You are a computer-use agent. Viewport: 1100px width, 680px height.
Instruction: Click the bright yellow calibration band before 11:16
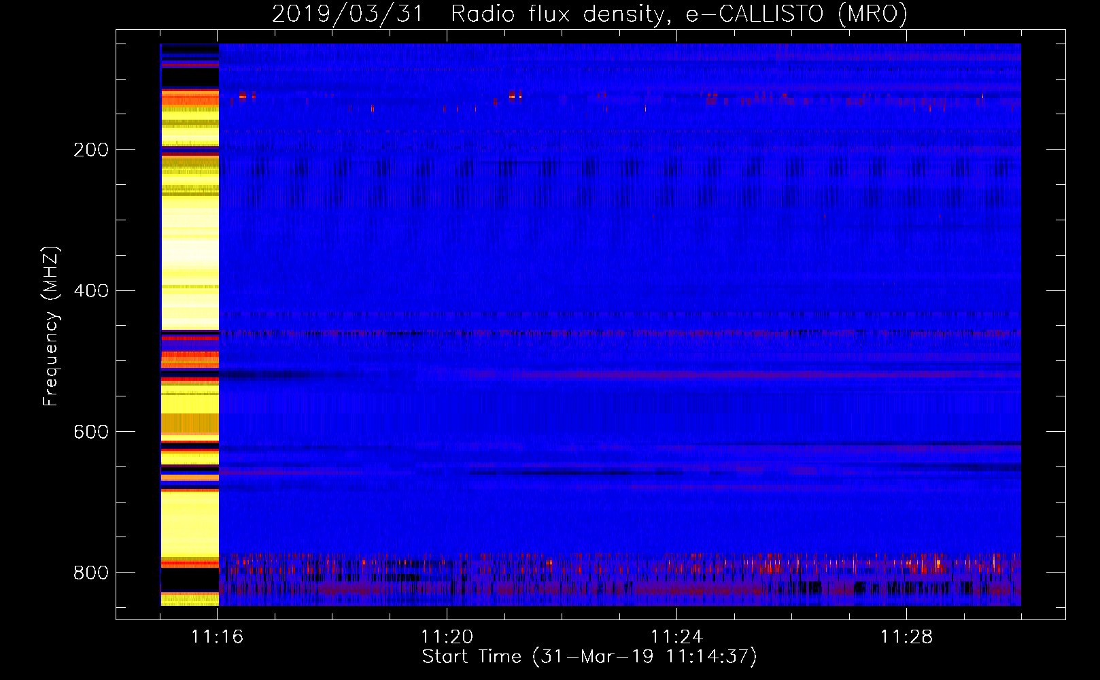pos(190,324)
